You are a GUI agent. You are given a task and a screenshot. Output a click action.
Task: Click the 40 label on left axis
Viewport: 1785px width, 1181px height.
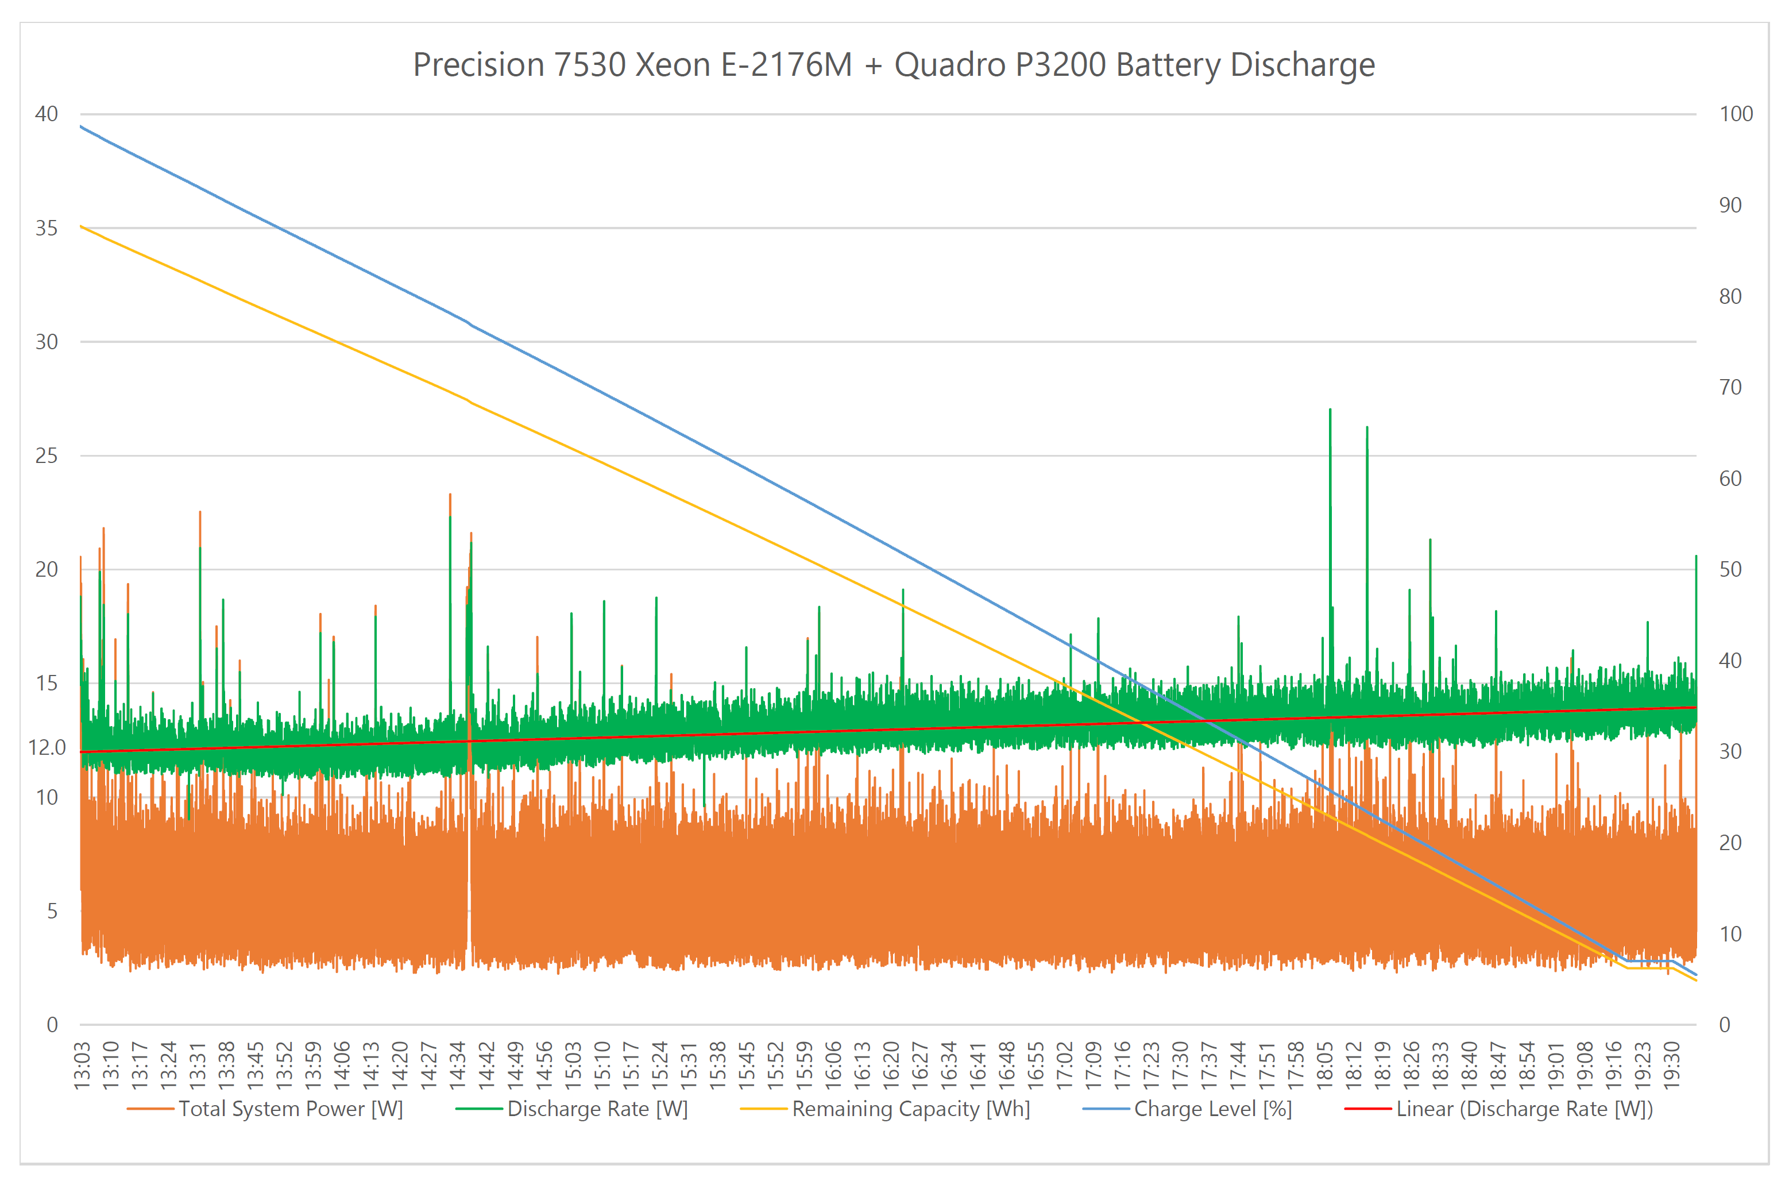pyautogui.click(x=46, y=114)
